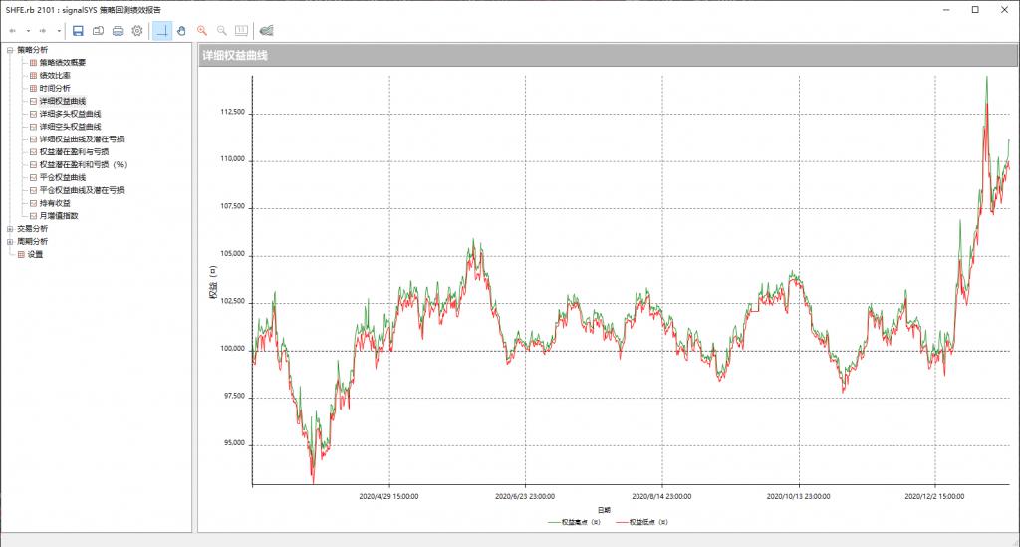The image size is (1020, 547).
Task: Save the report with the floppy disk icon
Action: pyautogui.click(x=78, y=31)
